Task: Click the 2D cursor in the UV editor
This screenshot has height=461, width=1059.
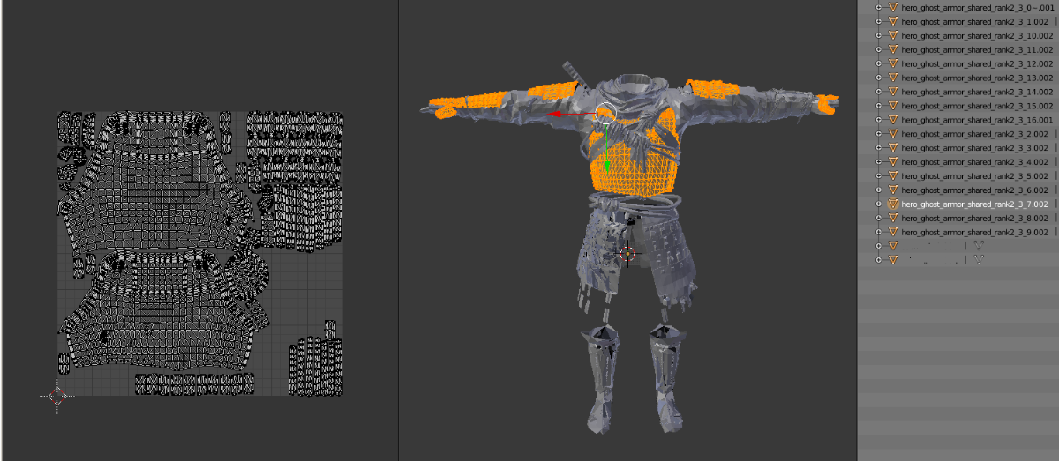Action: [58, 396]
